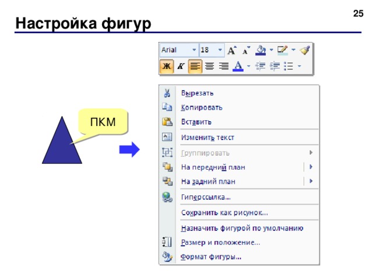Click send to back icon
Viewport: 373px width, 280px height.
(x=167, y=181)
